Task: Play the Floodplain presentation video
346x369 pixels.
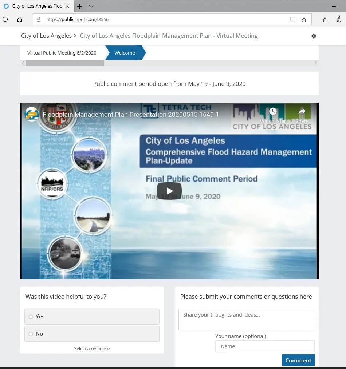Action: [x=169, y=191]
